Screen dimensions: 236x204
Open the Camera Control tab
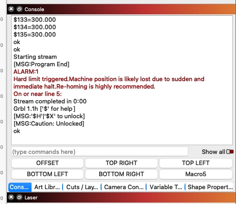[124, 187]
